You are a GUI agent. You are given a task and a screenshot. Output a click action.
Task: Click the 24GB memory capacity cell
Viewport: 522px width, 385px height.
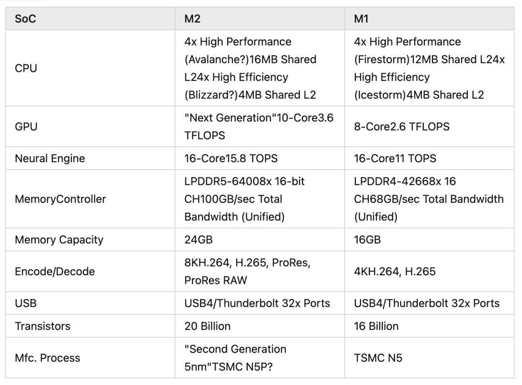click(198, 239)
